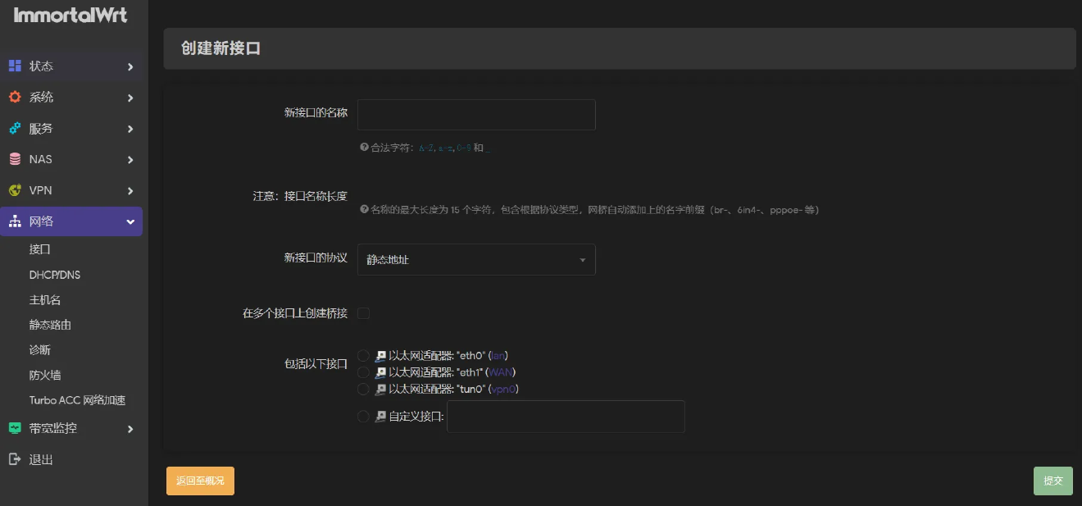
Task: Click the 状态 (Status) sidebar icon
Action: coord(15,66)
